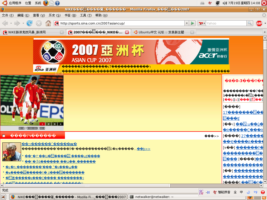Show slide 3 of the photo slideshow
Viewport: 267px width, 200px height.
pos(54,124)
